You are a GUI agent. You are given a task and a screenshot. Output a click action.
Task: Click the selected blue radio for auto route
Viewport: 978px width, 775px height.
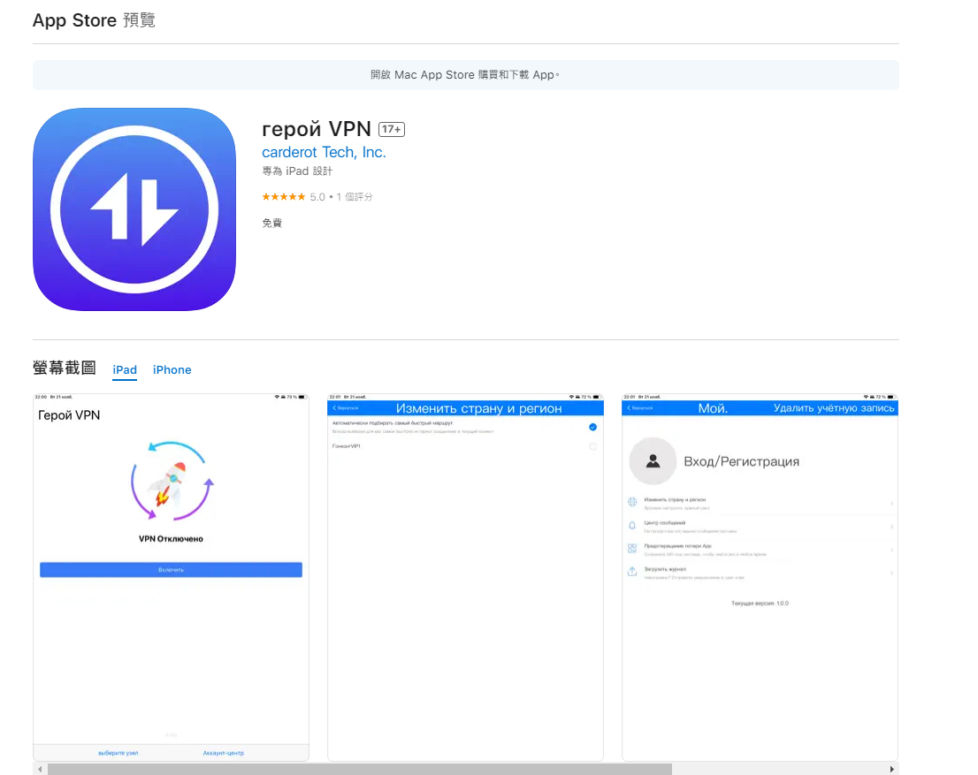click(592, 427)
